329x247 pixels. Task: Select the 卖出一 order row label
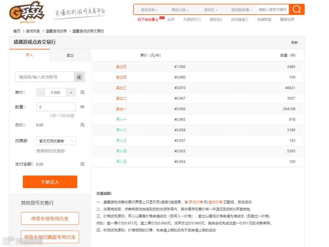[x=121, y=109]
